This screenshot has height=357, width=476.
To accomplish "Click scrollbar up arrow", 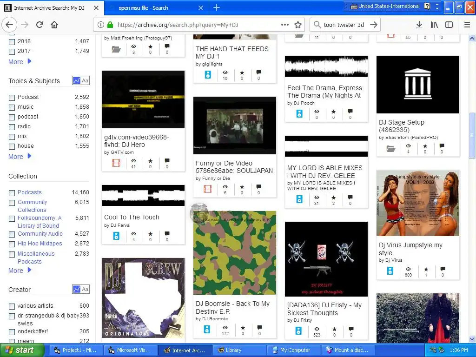I will tap(472, 38).
